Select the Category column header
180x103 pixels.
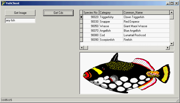[111, 13]
